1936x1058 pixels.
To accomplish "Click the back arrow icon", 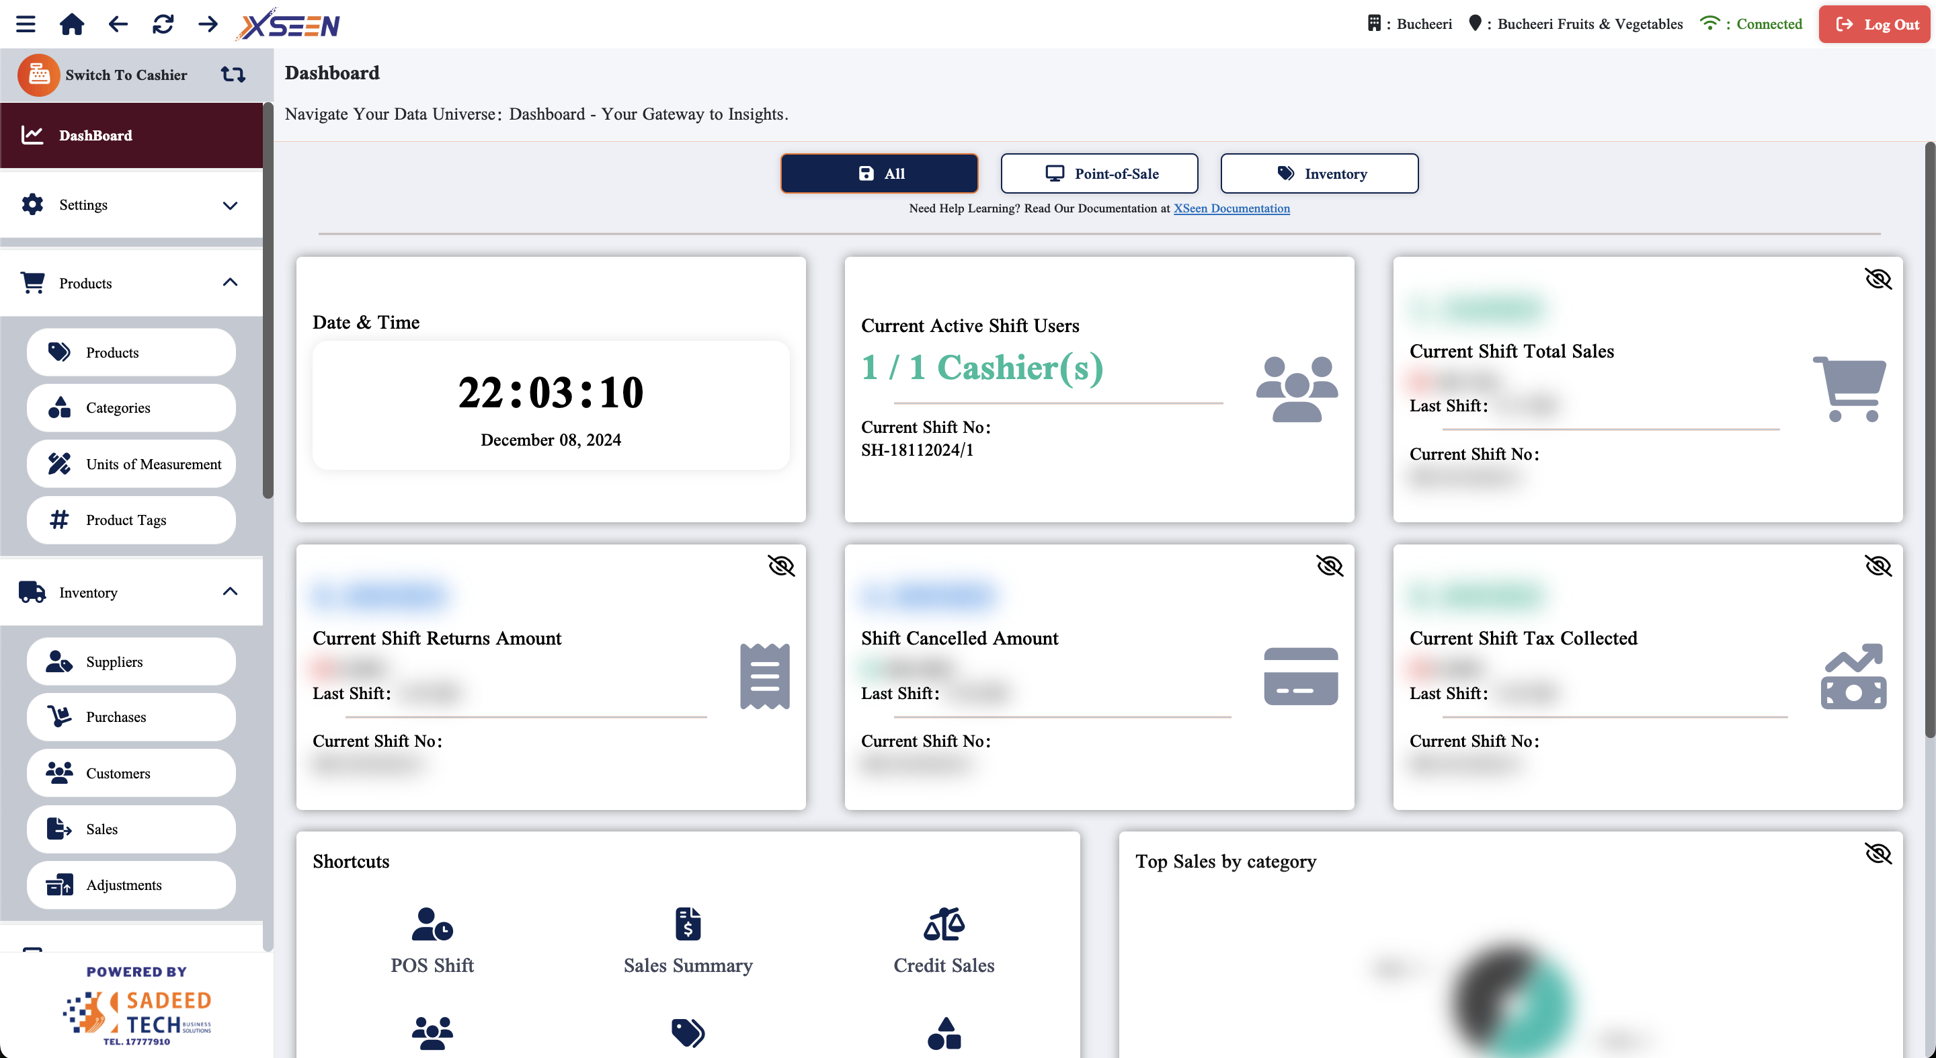I will point(118,24).
